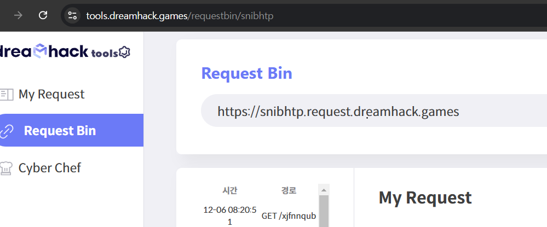Select the 12-06 08:20:51 request timestamp

click(229, 216)
